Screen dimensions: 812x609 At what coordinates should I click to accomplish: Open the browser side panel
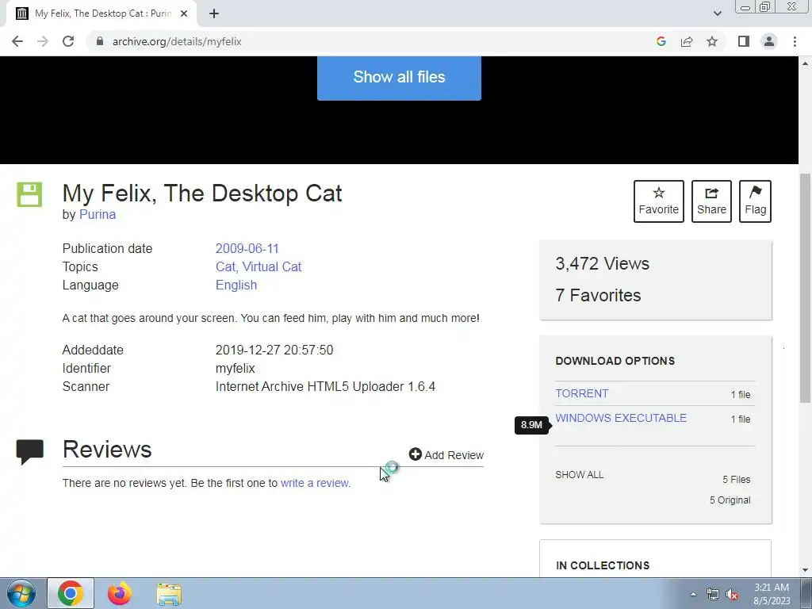(x=744, y=41)
